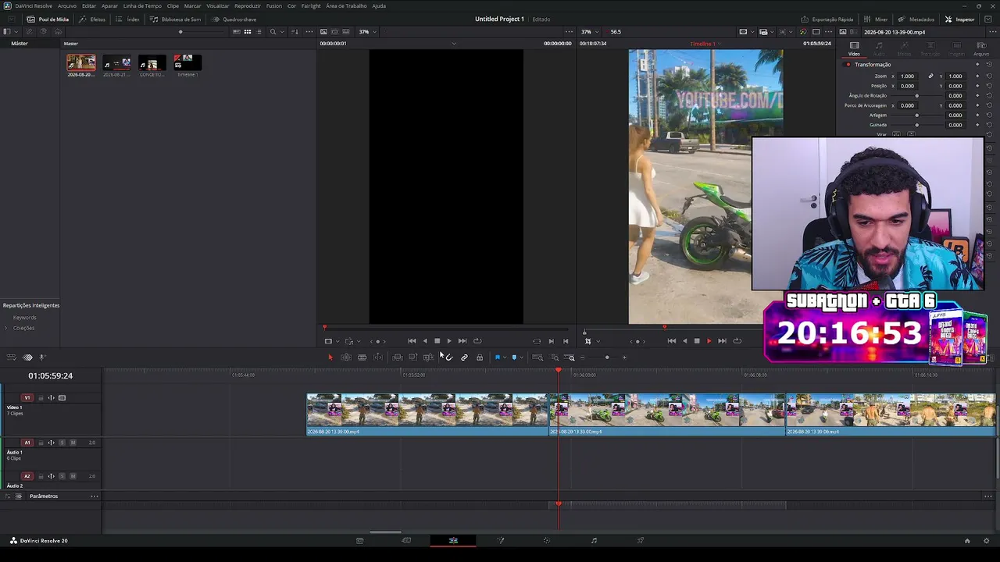The image size is (1000, 562).
Task: Open the flag color dropdown arrow
Action: point(504,357)
